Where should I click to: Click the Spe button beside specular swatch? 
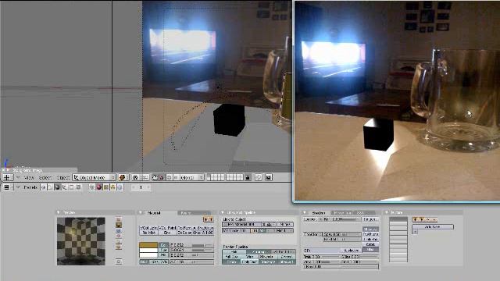tap(163, 250)
